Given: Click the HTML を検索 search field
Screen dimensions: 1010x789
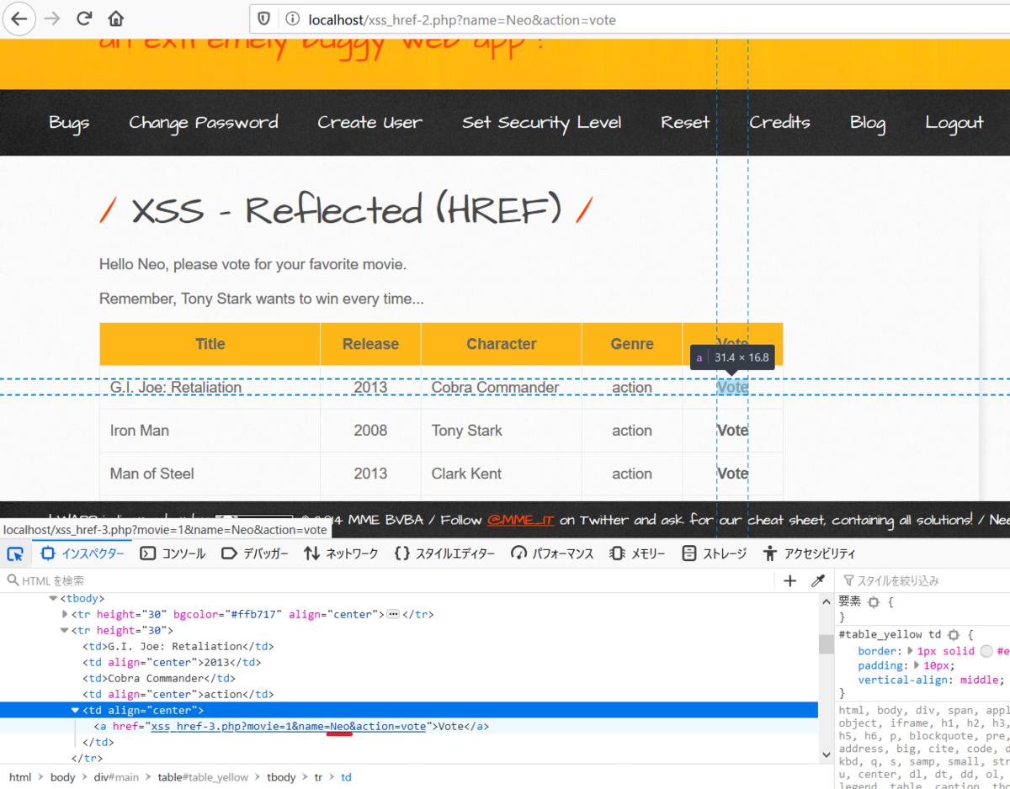Looking at the screenshot, I should 387,580.
